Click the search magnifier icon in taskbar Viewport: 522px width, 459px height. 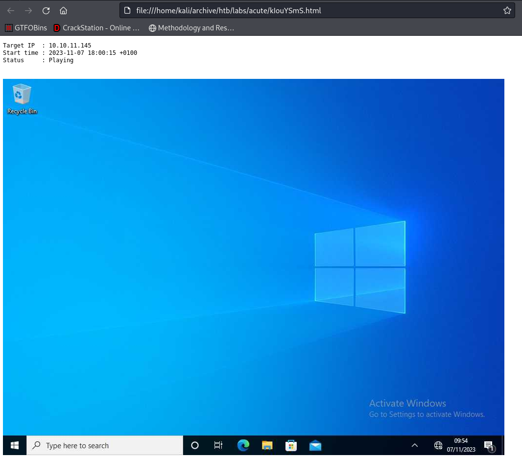(36, 445)
